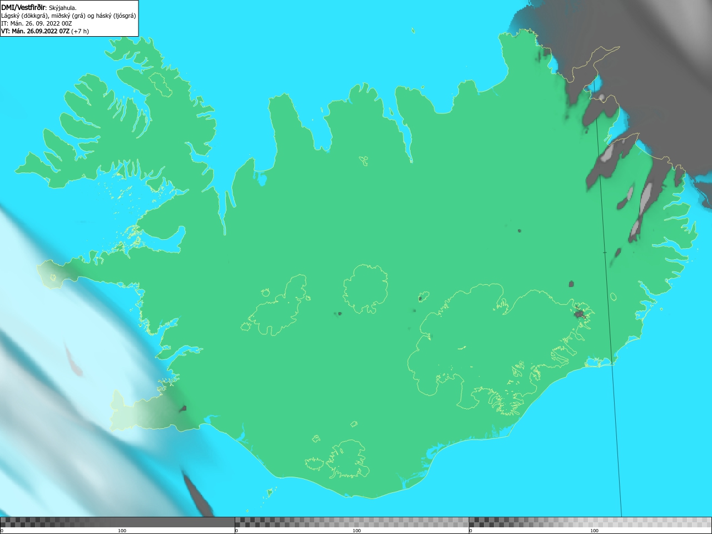712x534 pixels.
Task: Click the "IT: Mán. 26. 09. 2022 00Z" line
Action: click(36, 23)
